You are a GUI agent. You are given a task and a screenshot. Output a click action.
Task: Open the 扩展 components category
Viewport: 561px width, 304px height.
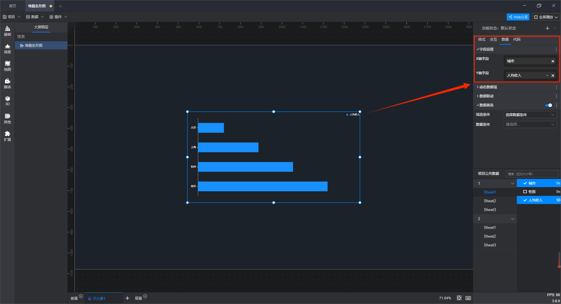tap(7, 136)
